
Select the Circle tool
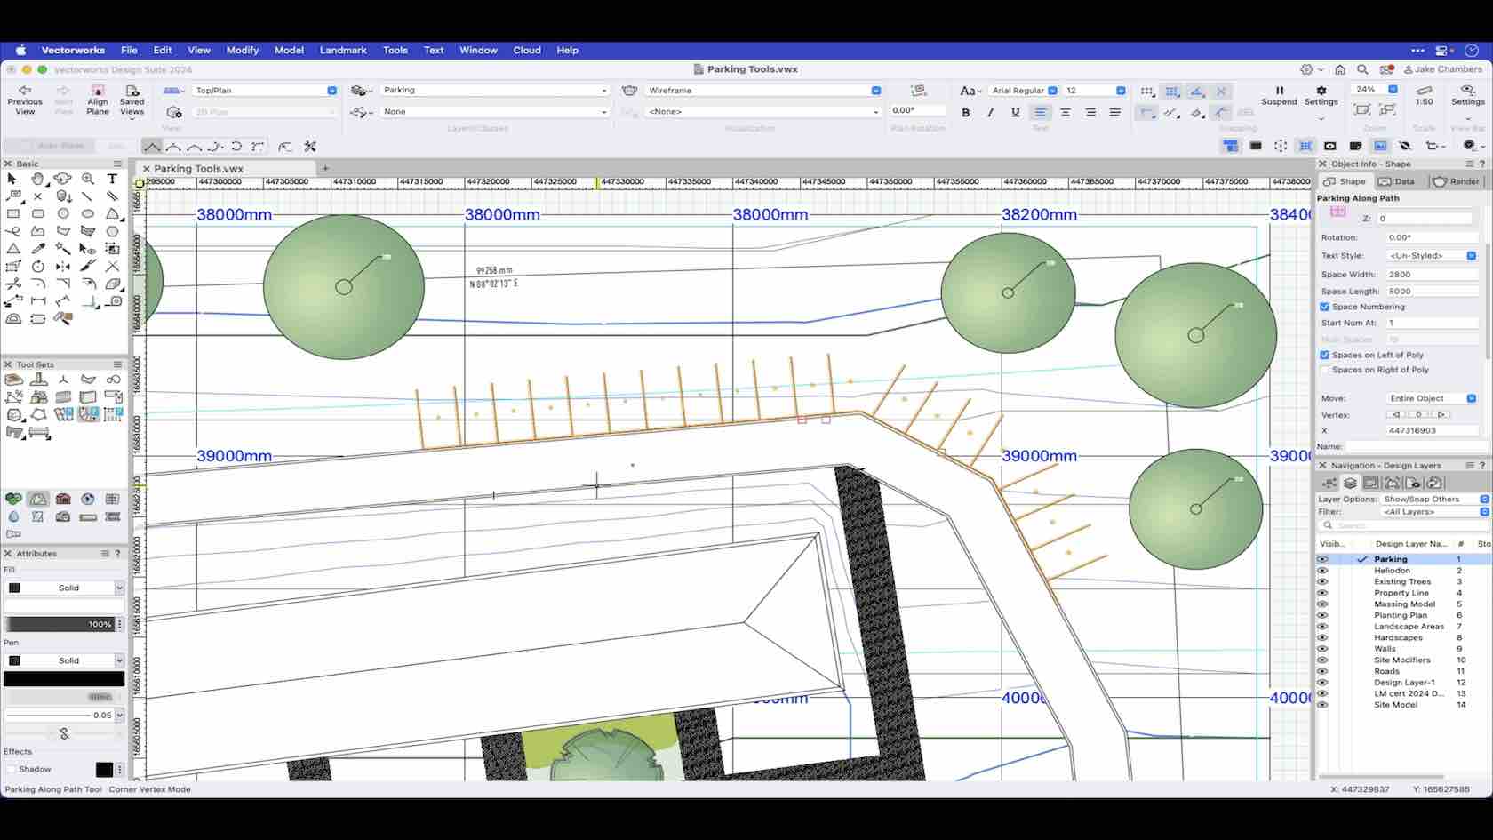click(62, 213)
